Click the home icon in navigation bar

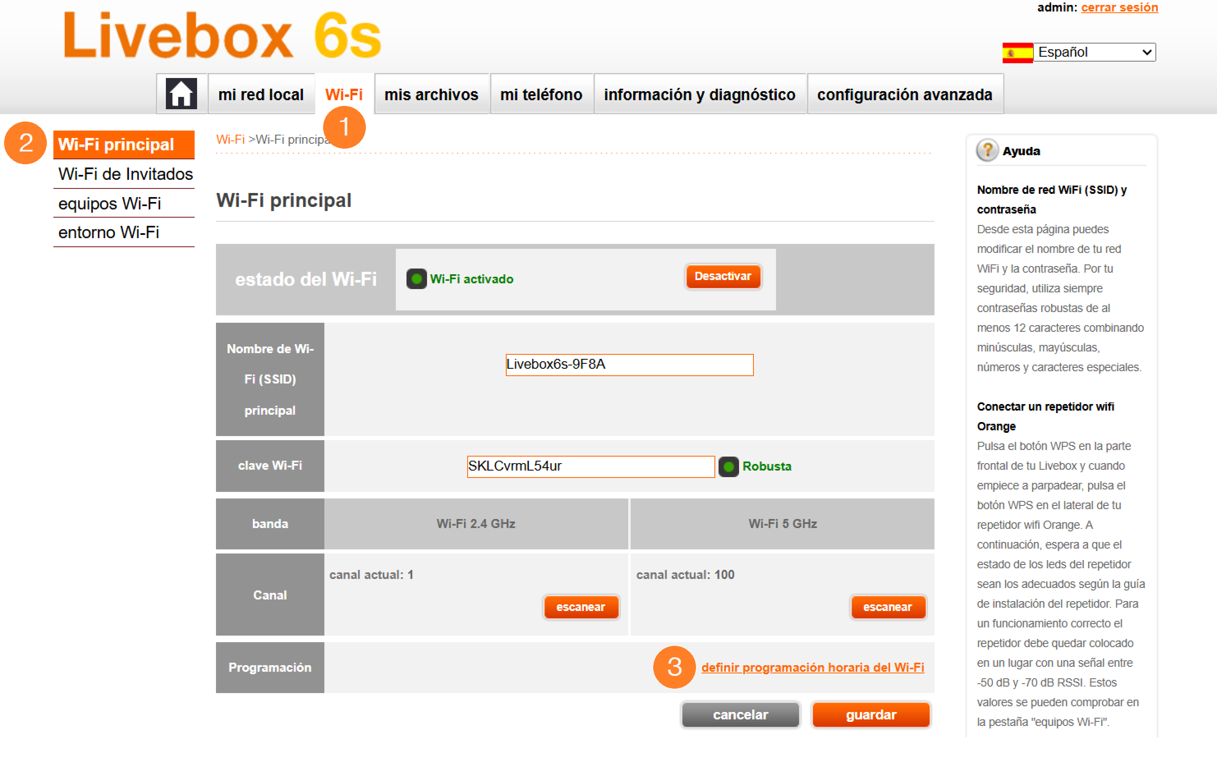tap(181, 94)
